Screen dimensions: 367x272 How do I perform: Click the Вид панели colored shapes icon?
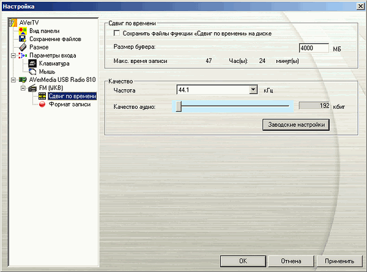pyautogui.click(x=23, y=31)
